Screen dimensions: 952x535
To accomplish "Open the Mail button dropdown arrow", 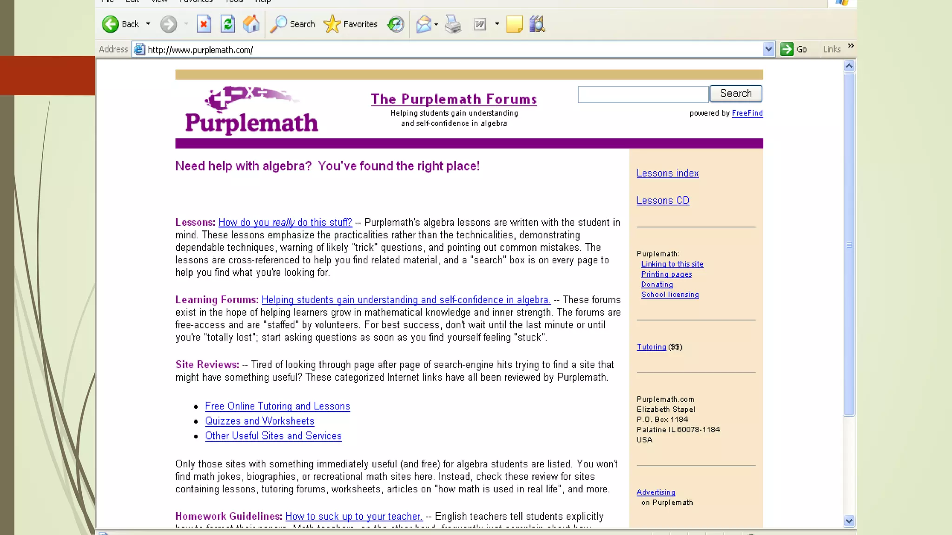I will point(436,24).
